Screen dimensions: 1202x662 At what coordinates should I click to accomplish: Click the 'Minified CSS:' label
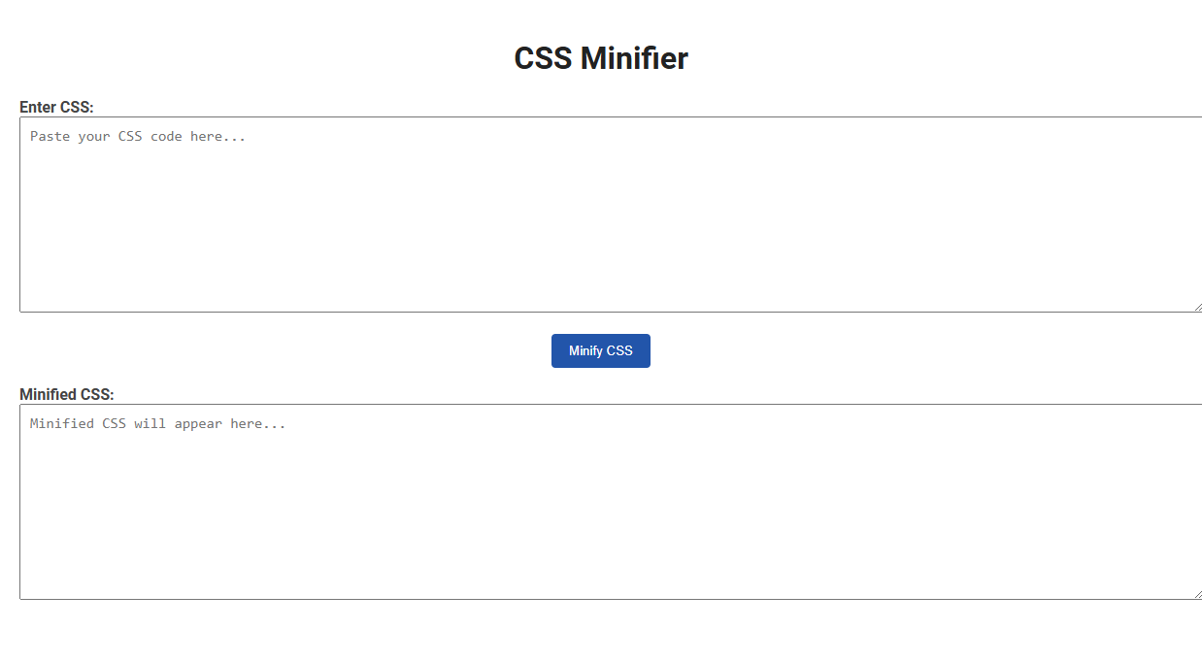click(67, 394)
